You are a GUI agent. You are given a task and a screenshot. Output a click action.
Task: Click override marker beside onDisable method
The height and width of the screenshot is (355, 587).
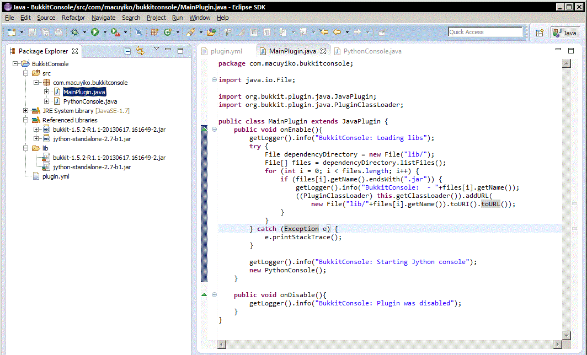204,294
